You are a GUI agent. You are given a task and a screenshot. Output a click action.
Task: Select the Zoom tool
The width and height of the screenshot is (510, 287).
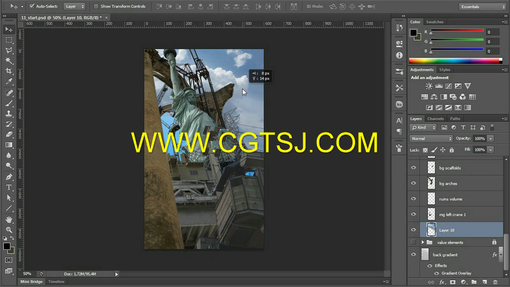[9, 230]
